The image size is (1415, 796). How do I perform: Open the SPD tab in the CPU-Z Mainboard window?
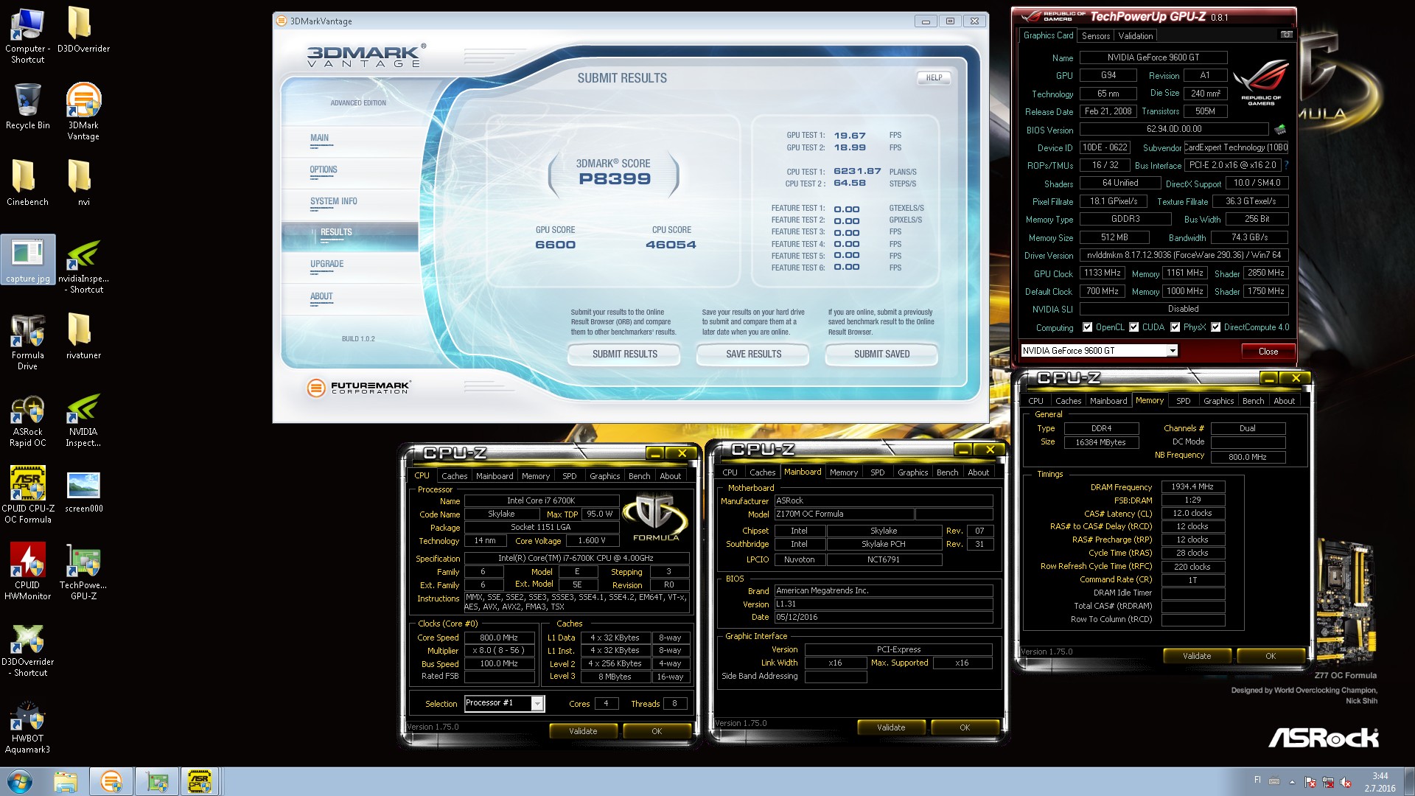(x=877, y=472)
